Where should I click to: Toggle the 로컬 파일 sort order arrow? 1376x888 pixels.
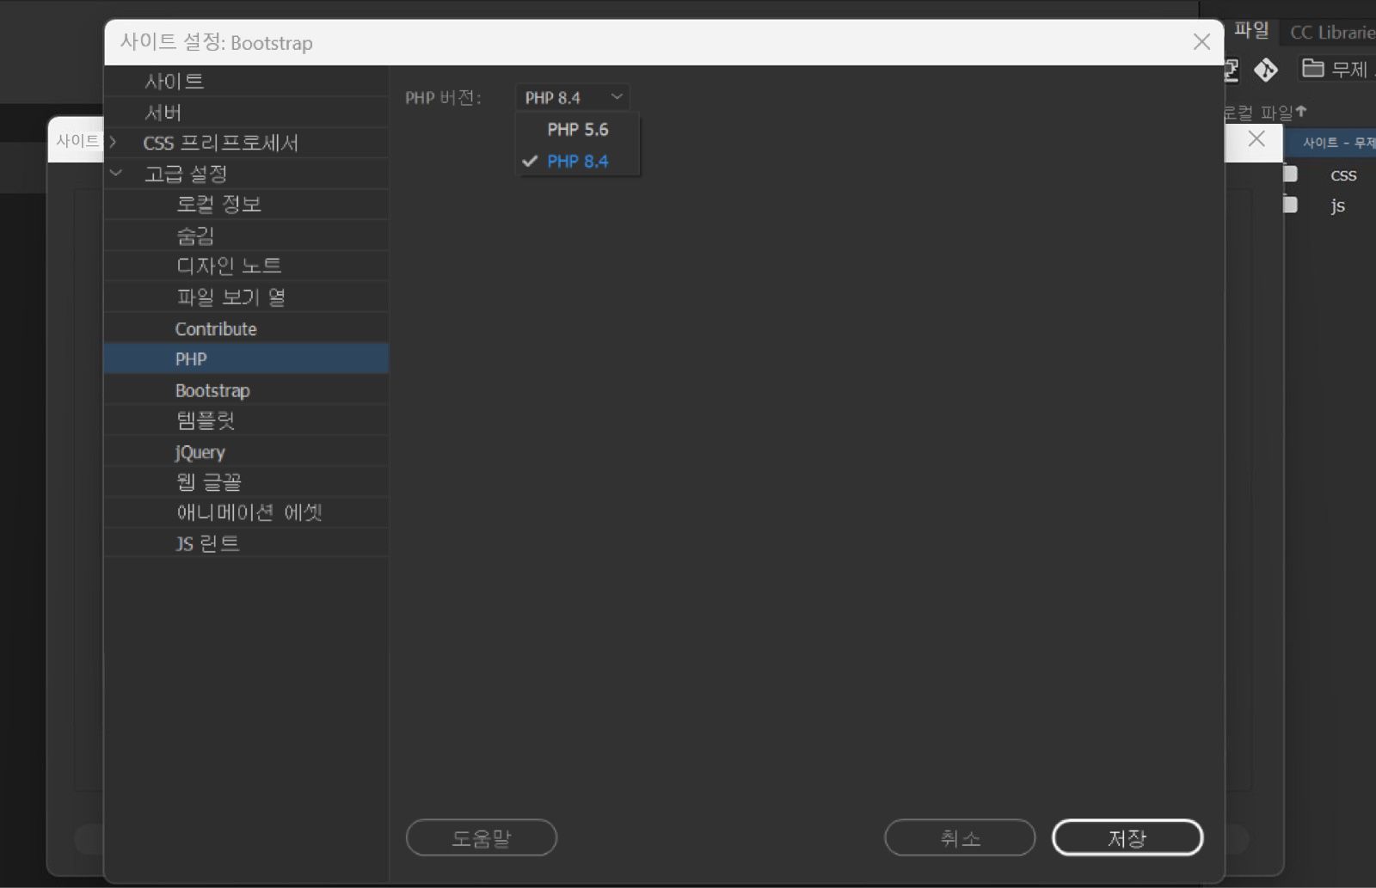click(1301, 110)
